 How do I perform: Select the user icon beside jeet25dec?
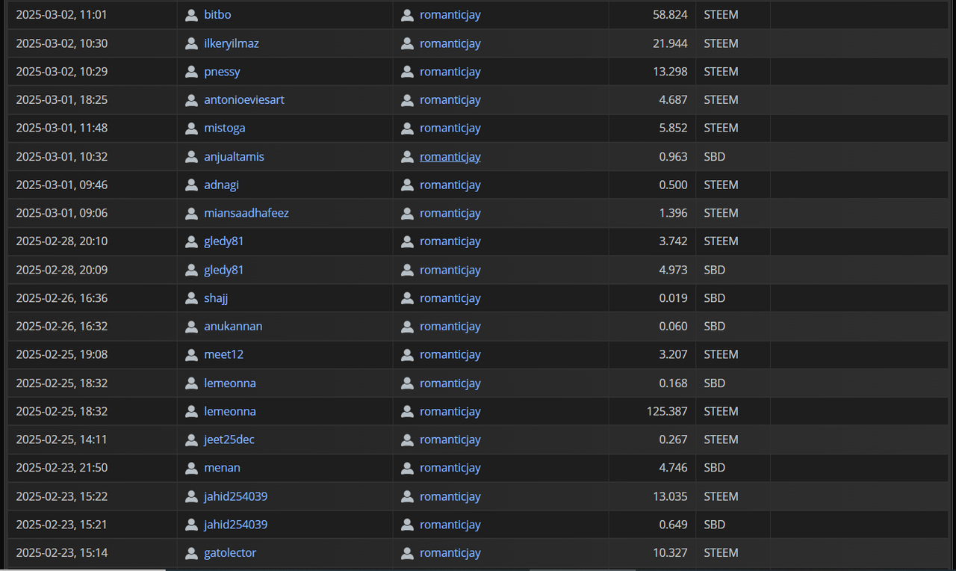[x=191, y=439]
